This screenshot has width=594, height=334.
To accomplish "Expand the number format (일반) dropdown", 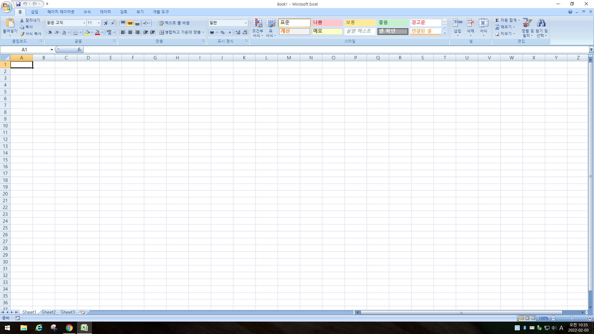I will pyautogui.click(x=246, y=23).
